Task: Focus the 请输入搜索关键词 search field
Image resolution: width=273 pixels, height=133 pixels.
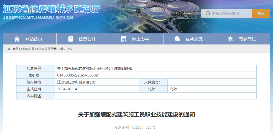Action: 231,13
